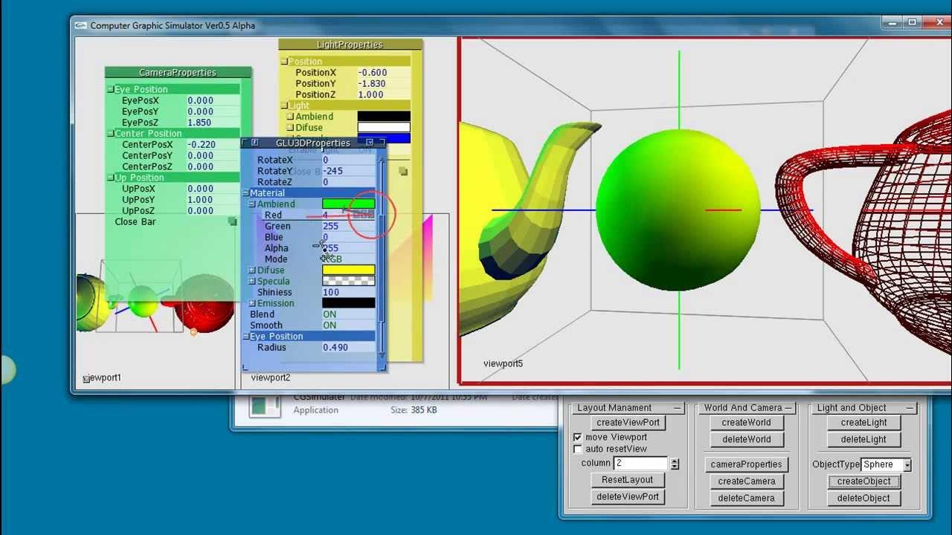Select the CGSimulater application file icon
Image resolution: width=952 pixels, height=535 pixels.
[264, 406]
